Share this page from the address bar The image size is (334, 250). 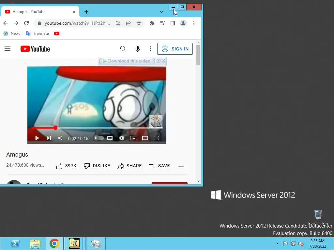[129, 23]
